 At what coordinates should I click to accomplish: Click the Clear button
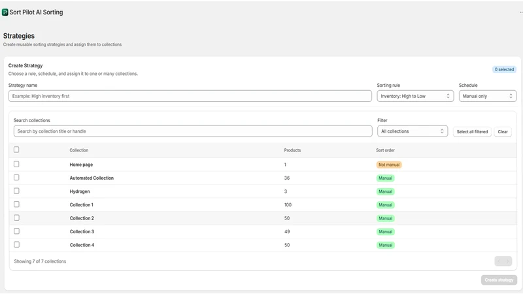(x=503, y=132)
